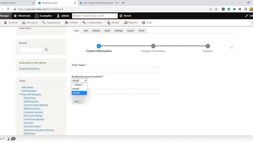Open the Modal form link
Screen dimensions: 253x142
pos(29,133)
